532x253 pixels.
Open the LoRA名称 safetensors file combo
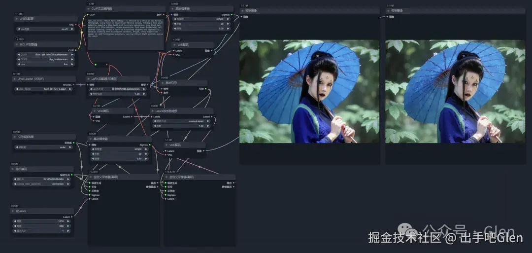click(x=118, y=89)
